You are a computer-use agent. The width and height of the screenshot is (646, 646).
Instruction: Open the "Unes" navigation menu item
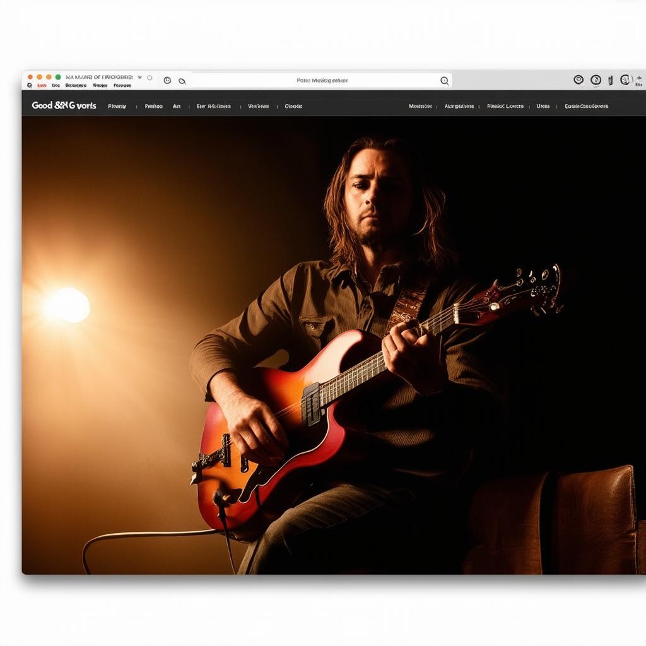[543, 107]
